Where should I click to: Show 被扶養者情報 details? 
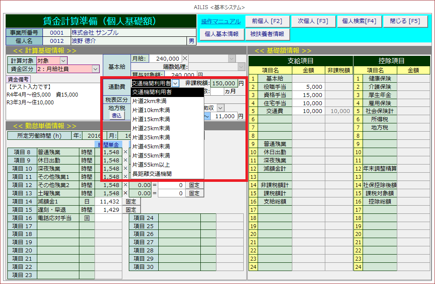click(267, 34)
